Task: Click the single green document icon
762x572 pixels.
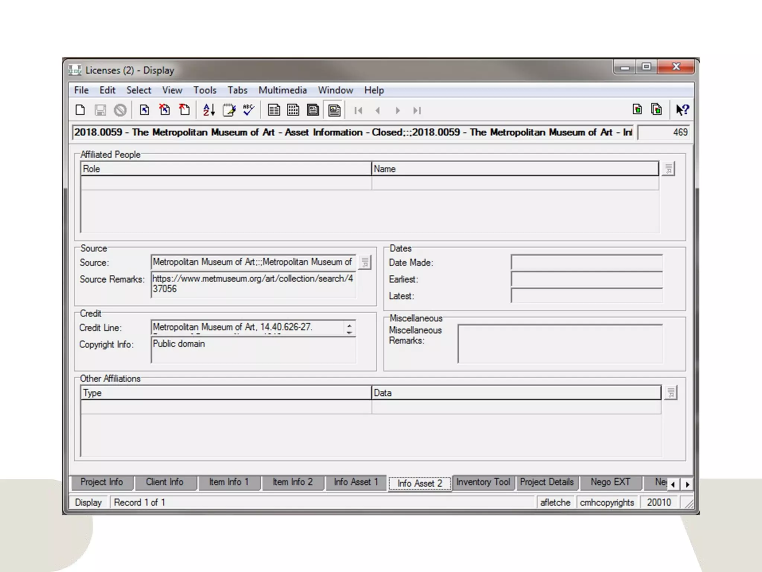Action: coord(637,109)
